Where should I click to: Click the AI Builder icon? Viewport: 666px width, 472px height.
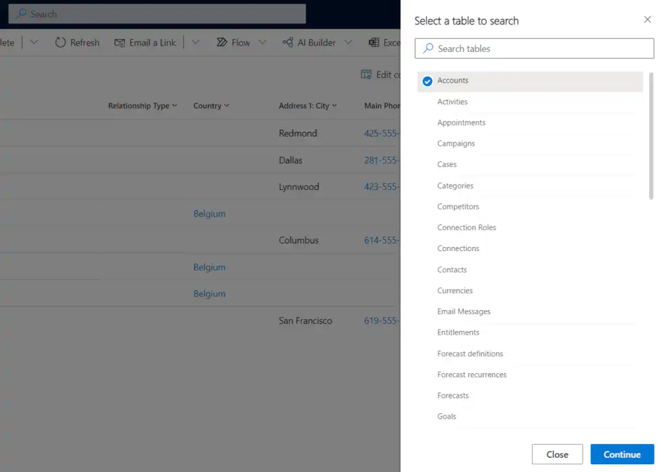click(x=287, y=42)
